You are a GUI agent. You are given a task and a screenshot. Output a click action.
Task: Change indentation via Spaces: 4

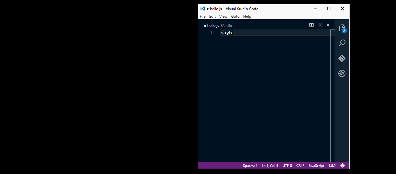pyautogui.click(x=250, y=166)
